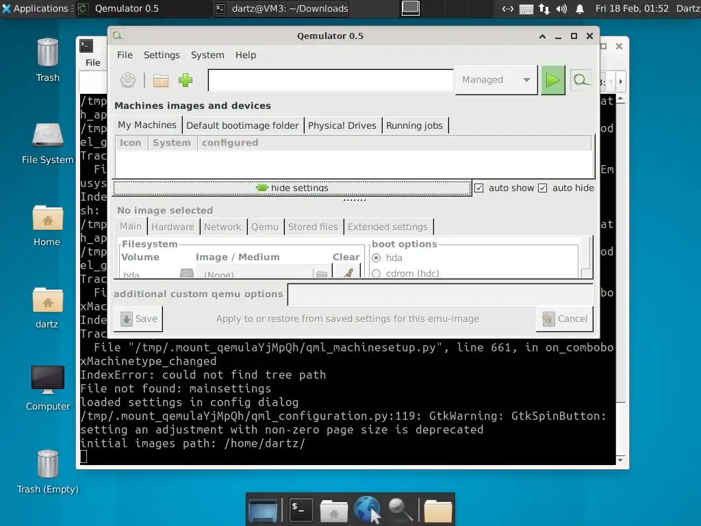This screenshot has height=526, width=701.
Task: Open the settings gear in Qemulator toolbar
Action: 128,80
